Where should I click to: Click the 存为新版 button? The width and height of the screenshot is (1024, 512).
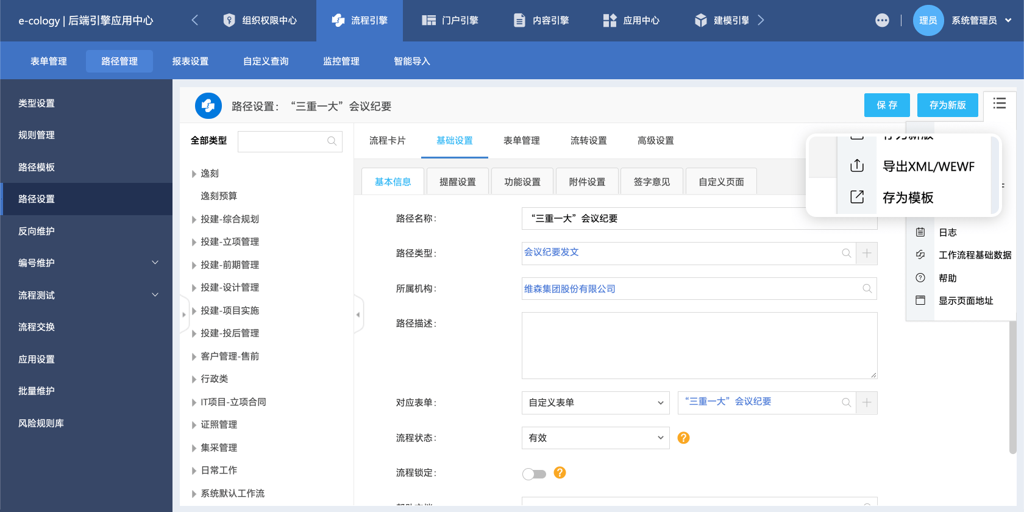click(x=948, y=105)
